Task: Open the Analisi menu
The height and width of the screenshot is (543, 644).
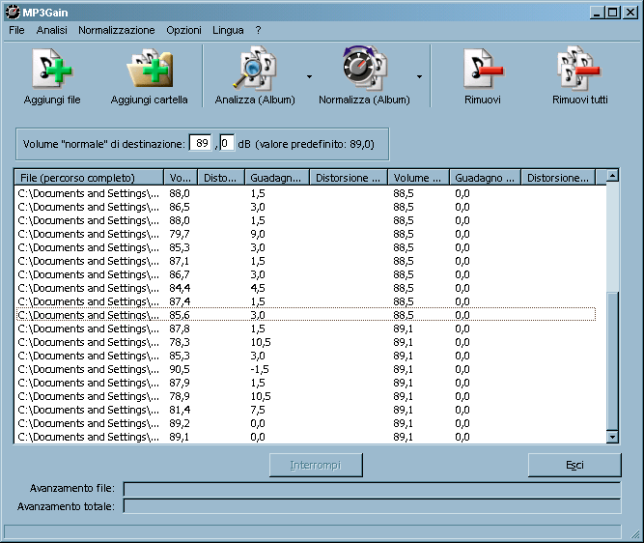Action: [x=52, y=30]
